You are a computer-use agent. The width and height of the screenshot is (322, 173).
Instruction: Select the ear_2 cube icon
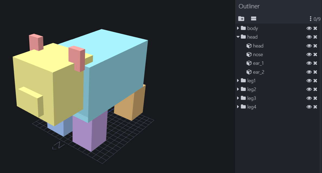pos(249,72)
